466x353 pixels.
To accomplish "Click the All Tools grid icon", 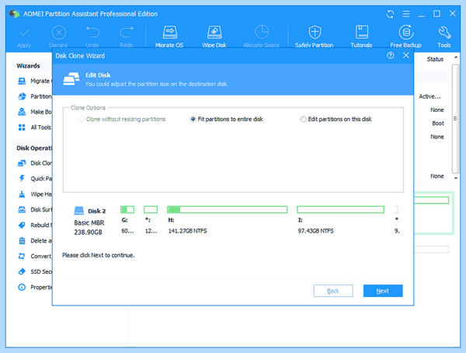I will (22, 128).
